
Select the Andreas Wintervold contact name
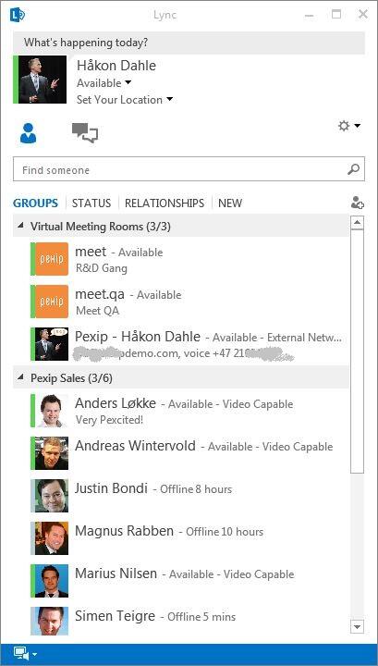click(135, 446)
